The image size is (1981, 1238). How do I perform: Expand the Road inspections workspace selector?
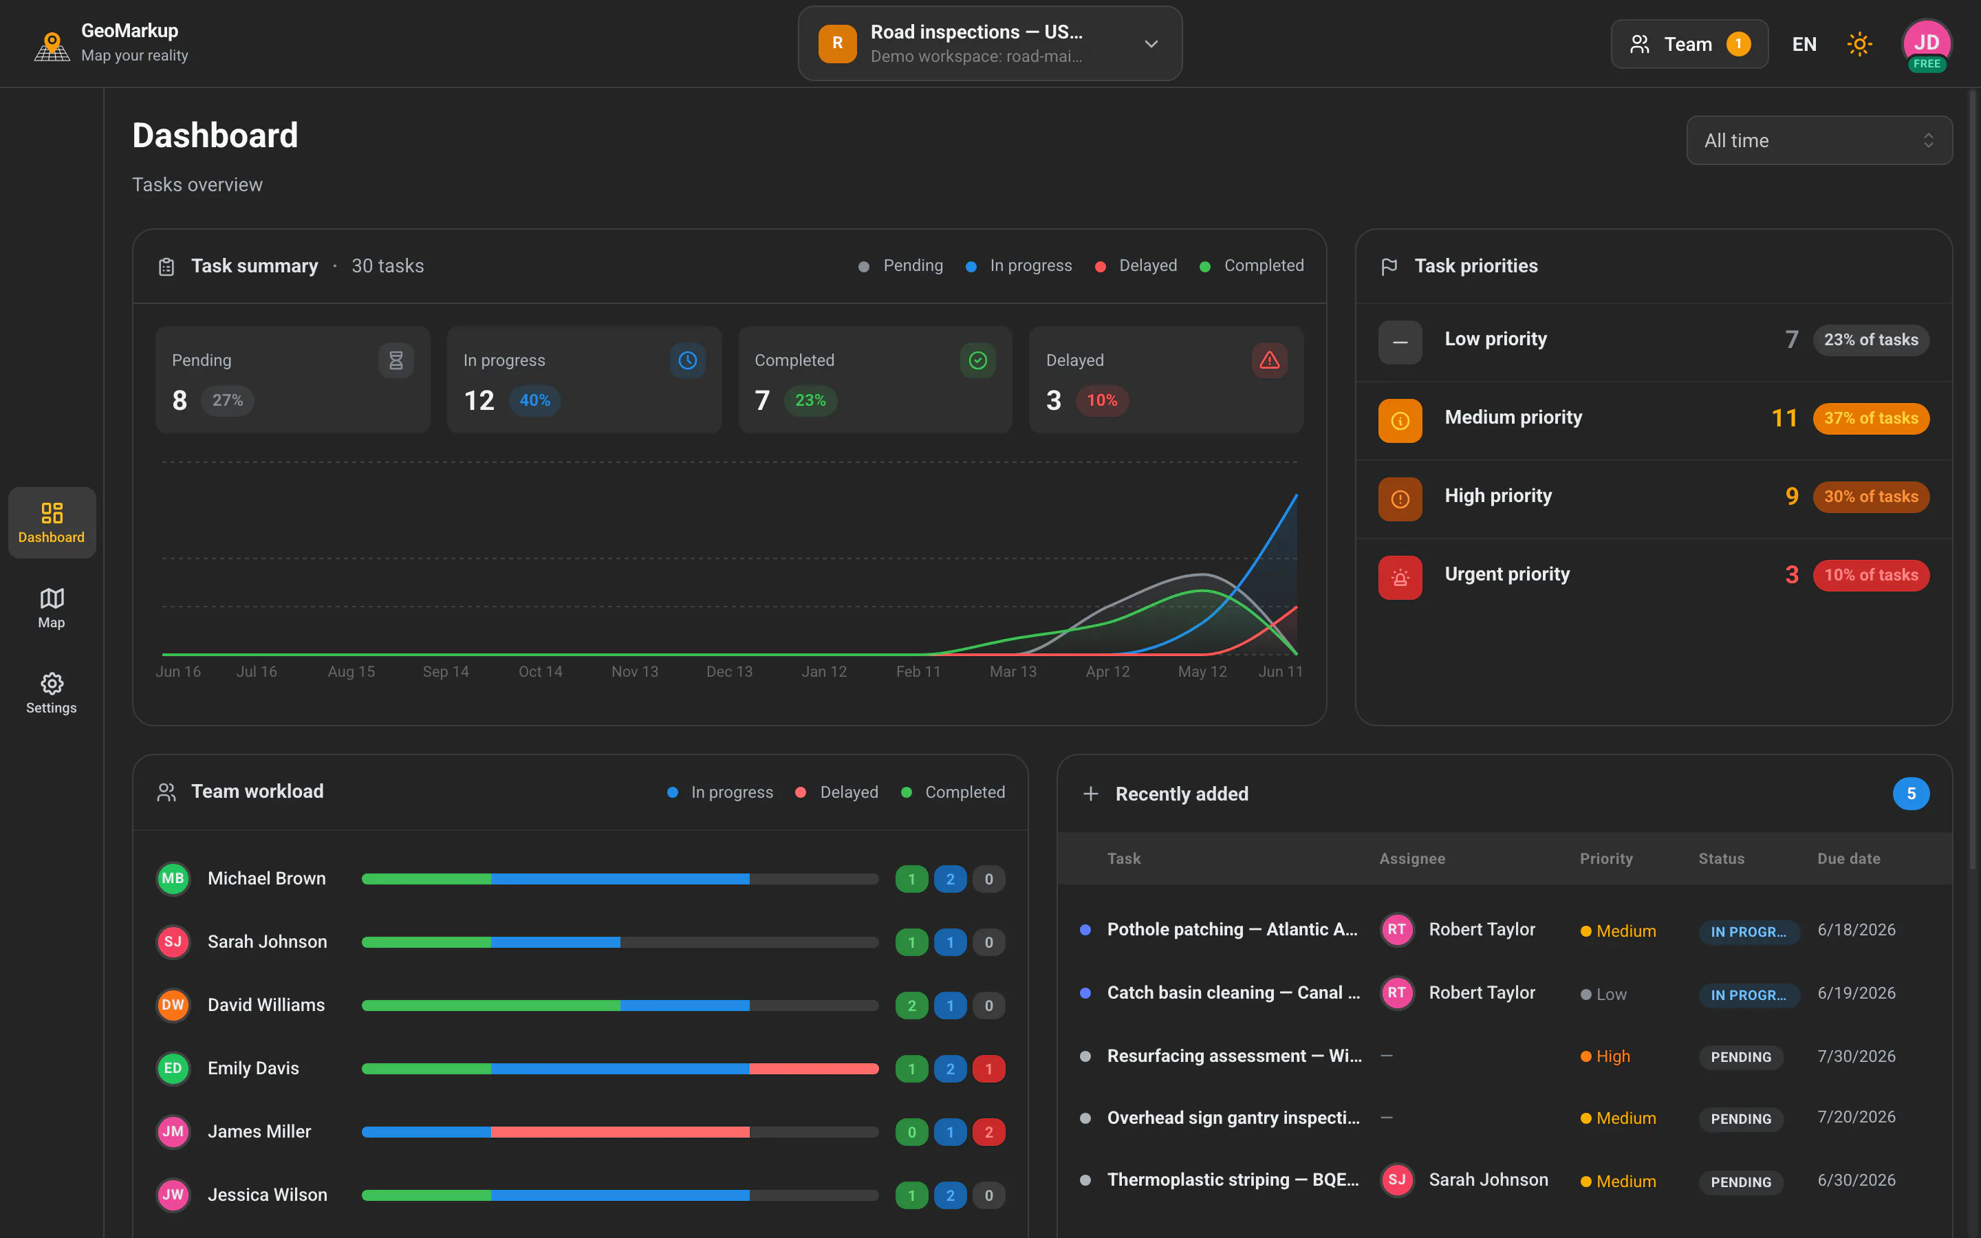990,43
